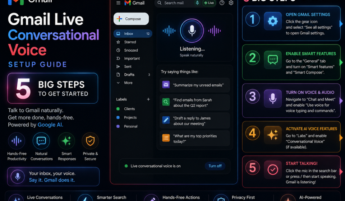
Task: Choose "Find emails from Sarah" suggestion
Action: click(195, 103)
